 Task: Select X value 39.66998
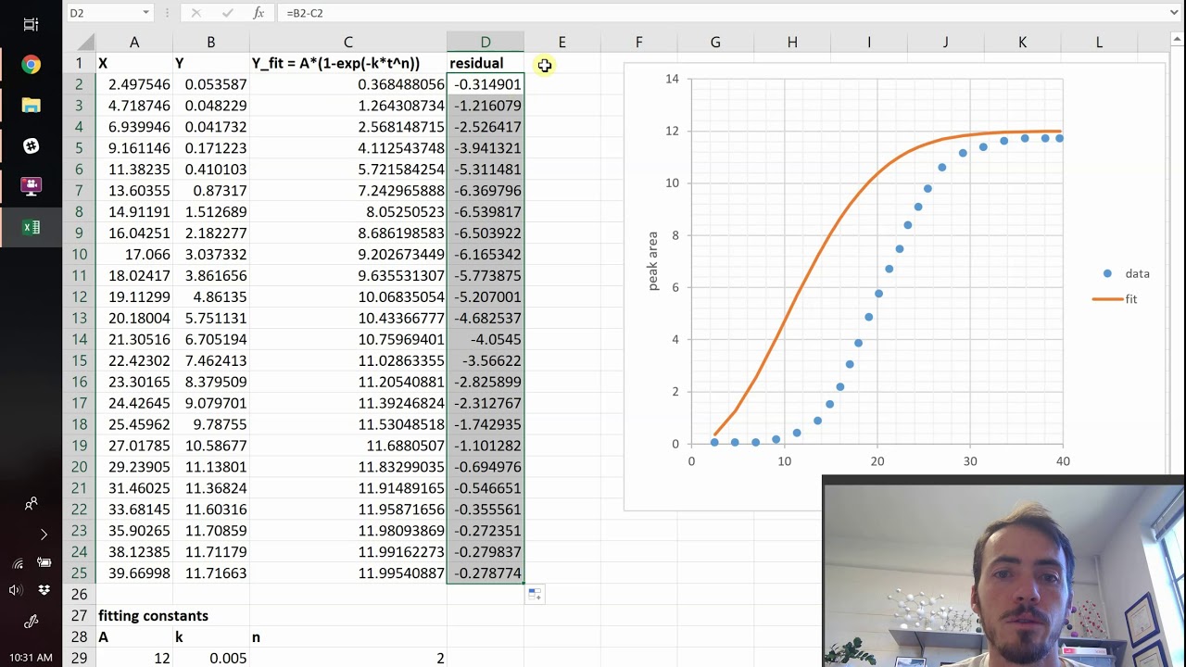[133, 573]
